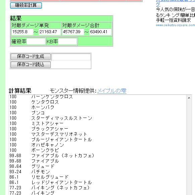
Task: Click the KB率 result field
Action: click(67, 42)
